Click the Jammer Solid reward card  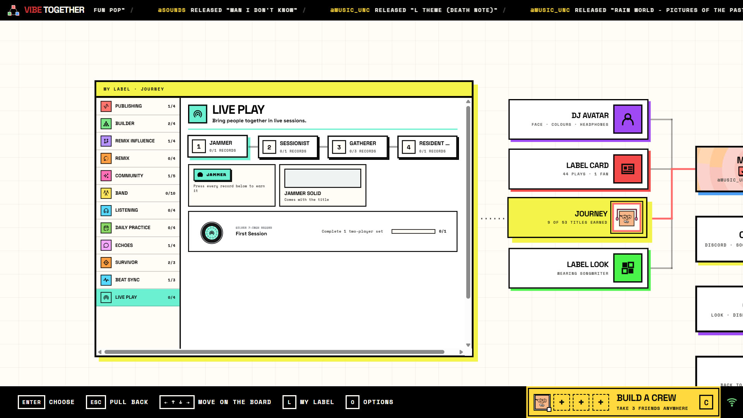click(x=323, y=185)
